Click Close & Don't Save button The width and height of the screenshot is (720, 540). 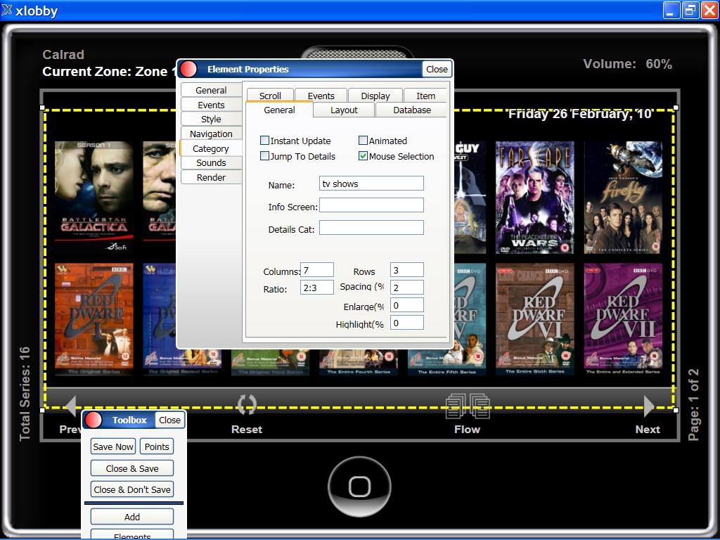pos(132,489)
